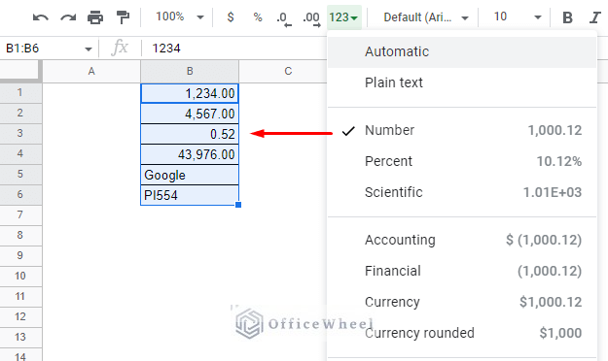
Task: Select column C header
Action: tap(288, 71)
